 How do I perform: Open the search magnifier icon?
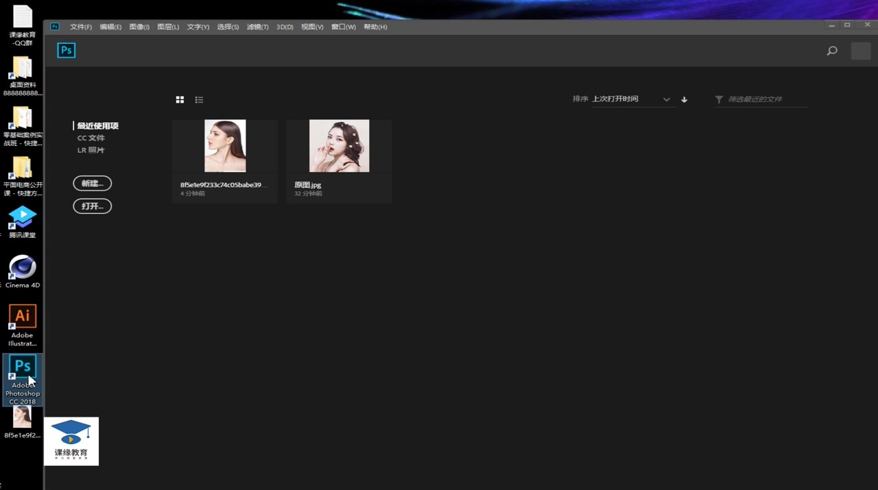[x=832, y=51]
